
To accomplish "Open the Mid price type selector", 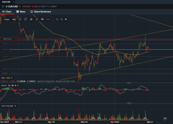I will point(14,19).
